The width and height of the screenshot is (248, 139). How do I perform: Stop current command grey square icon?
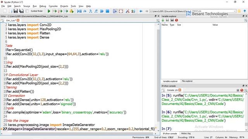[238, 90]
